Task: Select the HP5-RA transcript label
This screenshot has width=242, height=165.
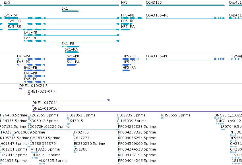Action: (128, 27)
